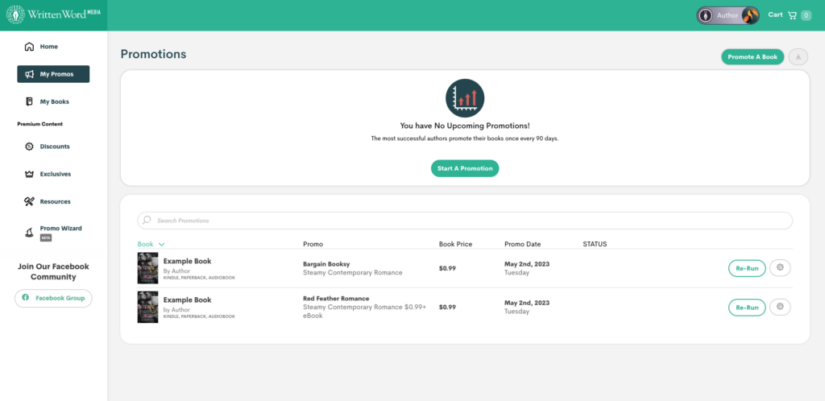Click the Promotions page heading
The height and width of the screenshot is (401, 825).
click(x=153, y=54)
